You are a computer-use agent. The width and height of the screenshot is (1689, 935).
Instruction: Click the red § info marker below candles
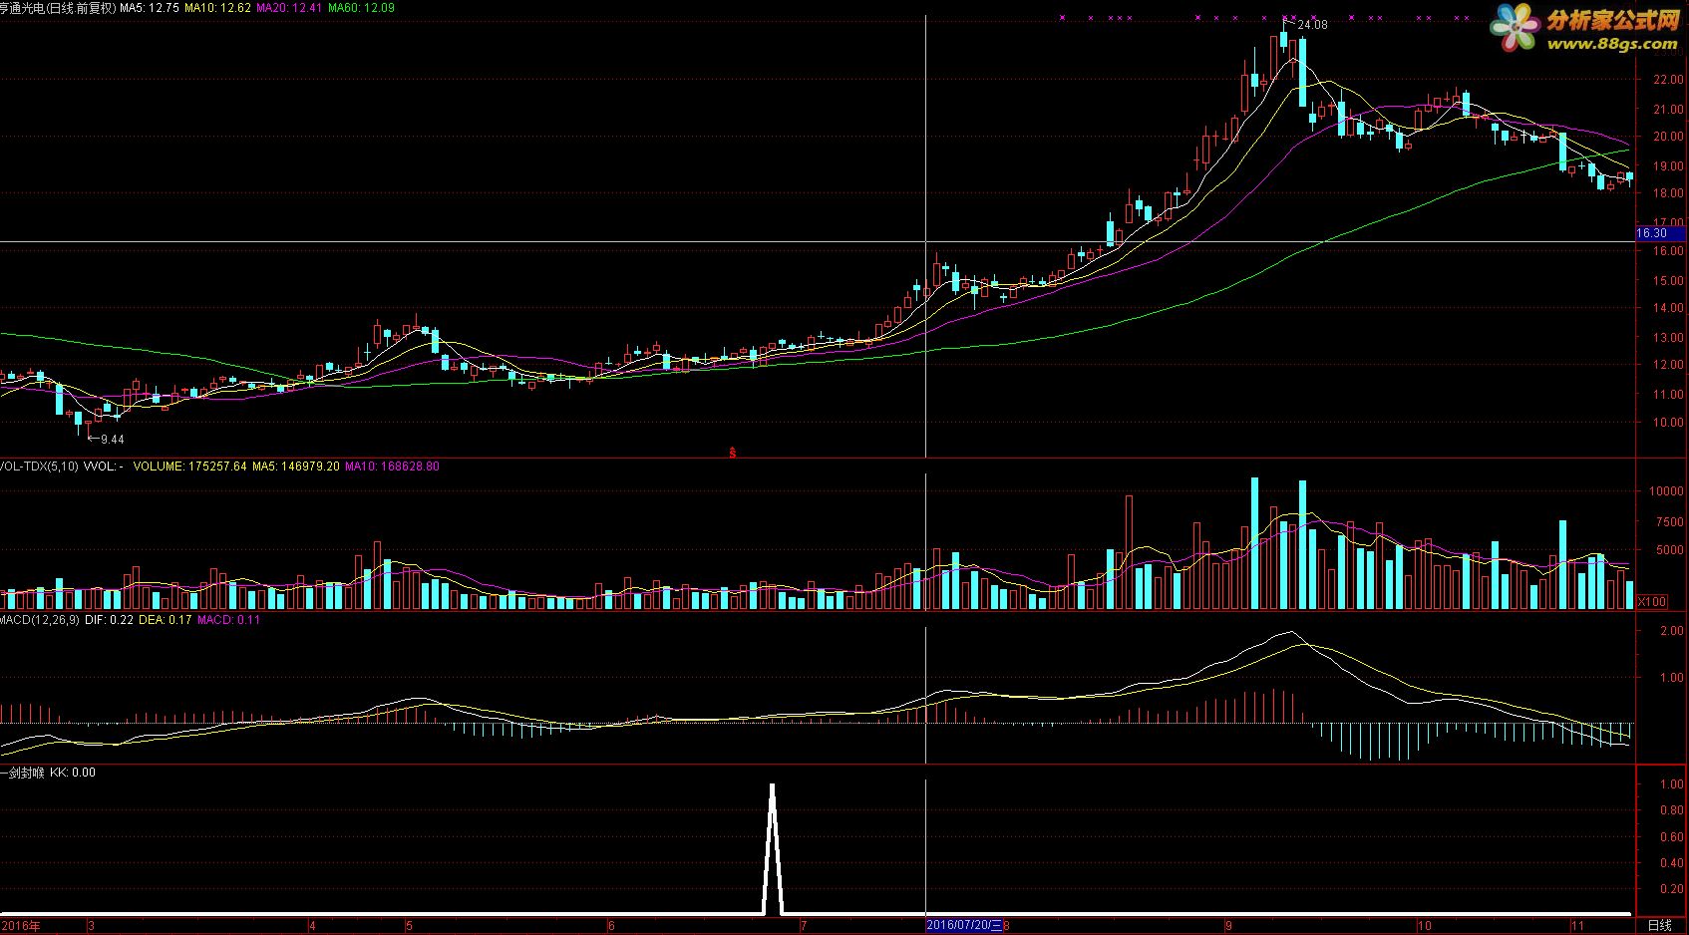coord(733,453)
